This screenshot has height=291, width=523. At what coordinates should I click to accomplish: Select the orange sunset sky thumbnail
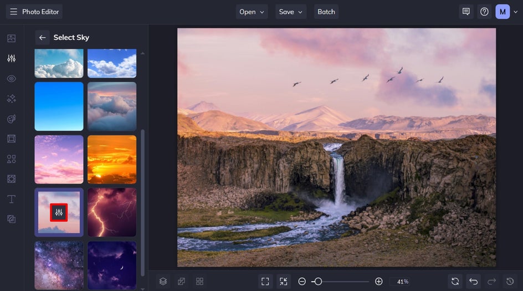112,160
